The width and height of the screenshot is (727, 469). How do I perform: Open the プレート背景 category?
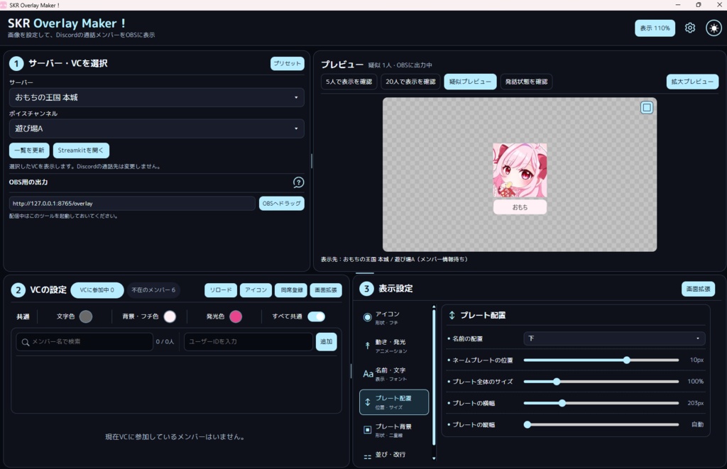coord(394,429)
